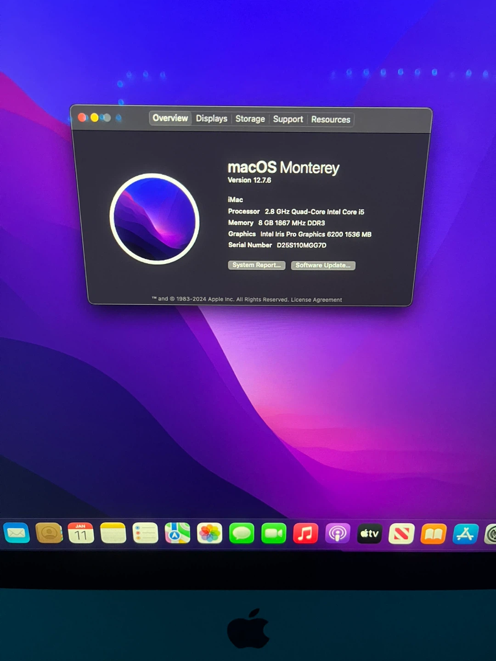Launch the Podcasts app

click(338, 534)
